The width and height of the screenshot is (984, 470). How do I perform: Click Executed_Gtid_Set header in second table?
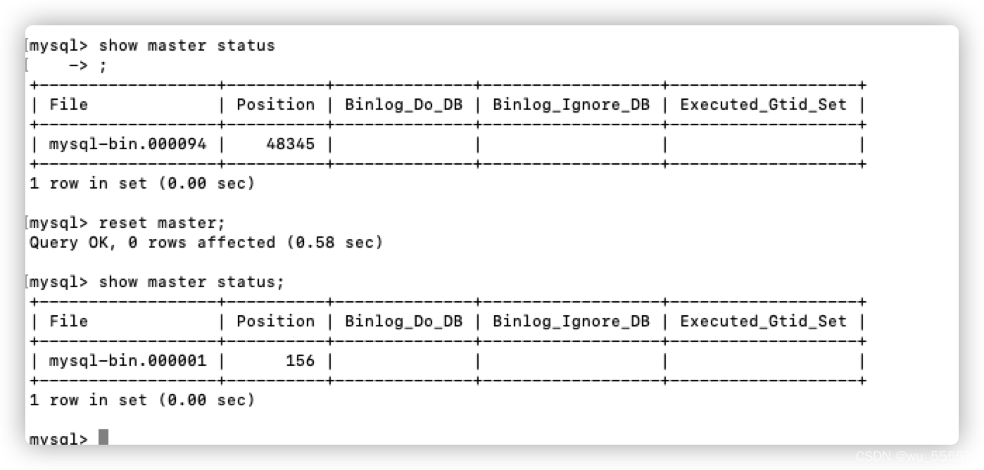click(x=763, y=322)
